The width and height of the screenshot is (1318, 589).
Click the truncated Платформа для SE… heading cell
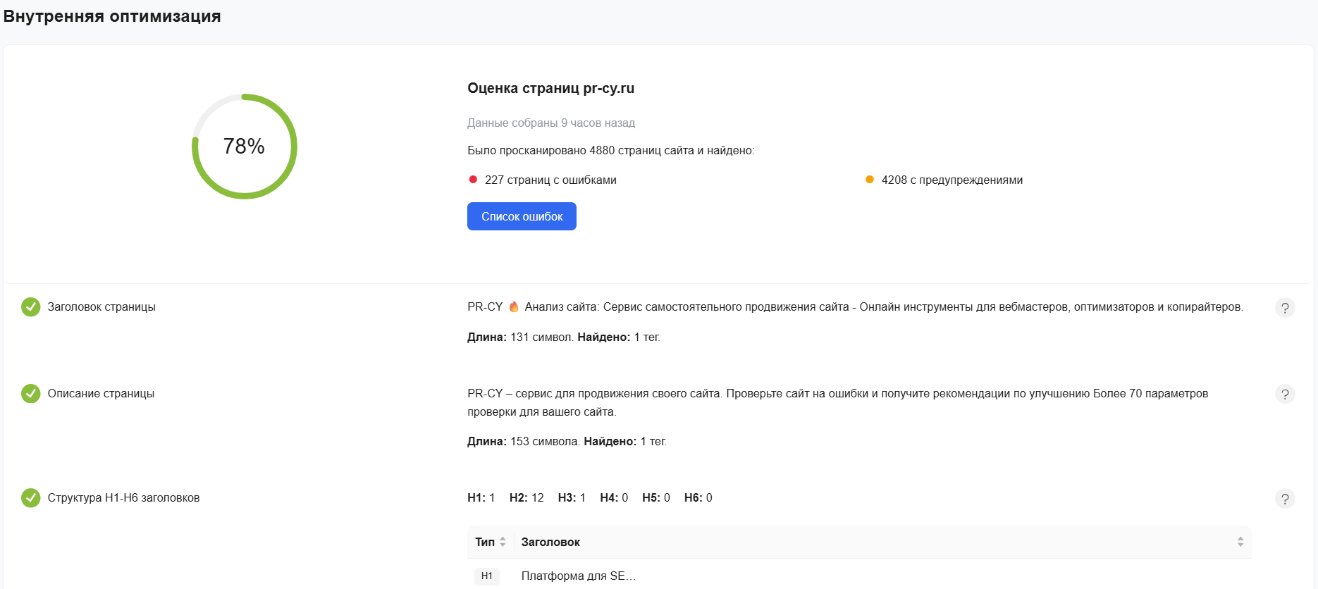[578, 576]
